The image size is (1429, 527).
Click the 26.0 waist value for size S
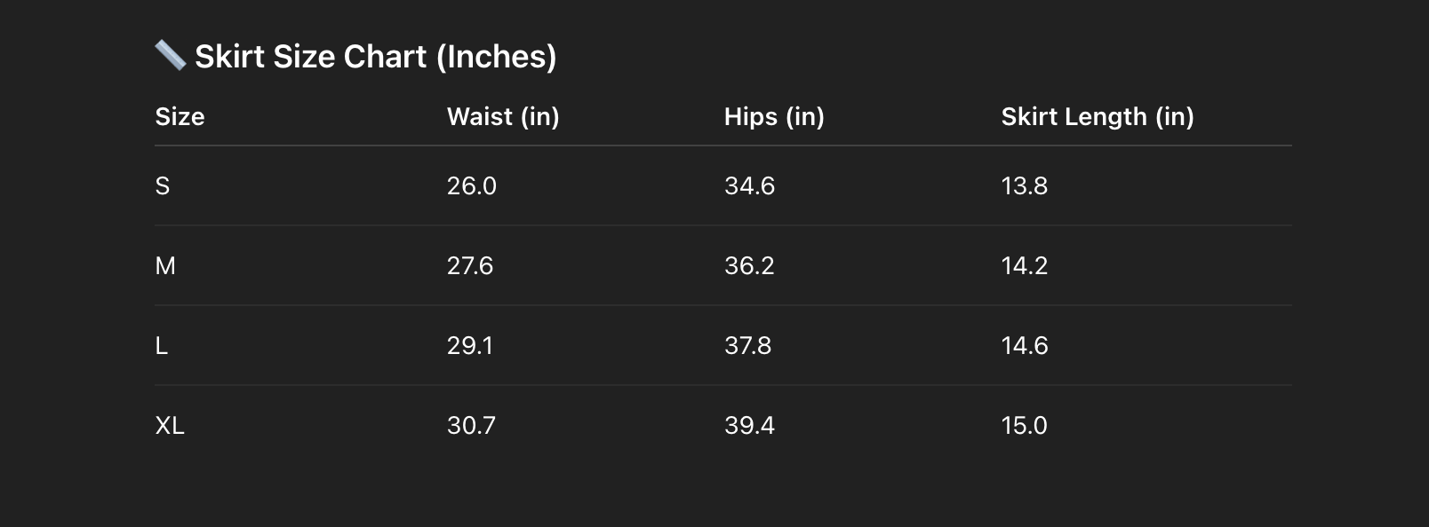coord(472,186)
